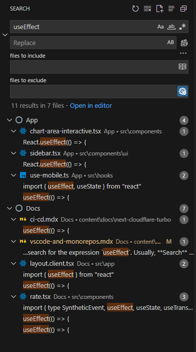Collapse vscode-and-monorepos.mdx results
This screenshot has height=352, width=196.
click(x=13, y=242)
